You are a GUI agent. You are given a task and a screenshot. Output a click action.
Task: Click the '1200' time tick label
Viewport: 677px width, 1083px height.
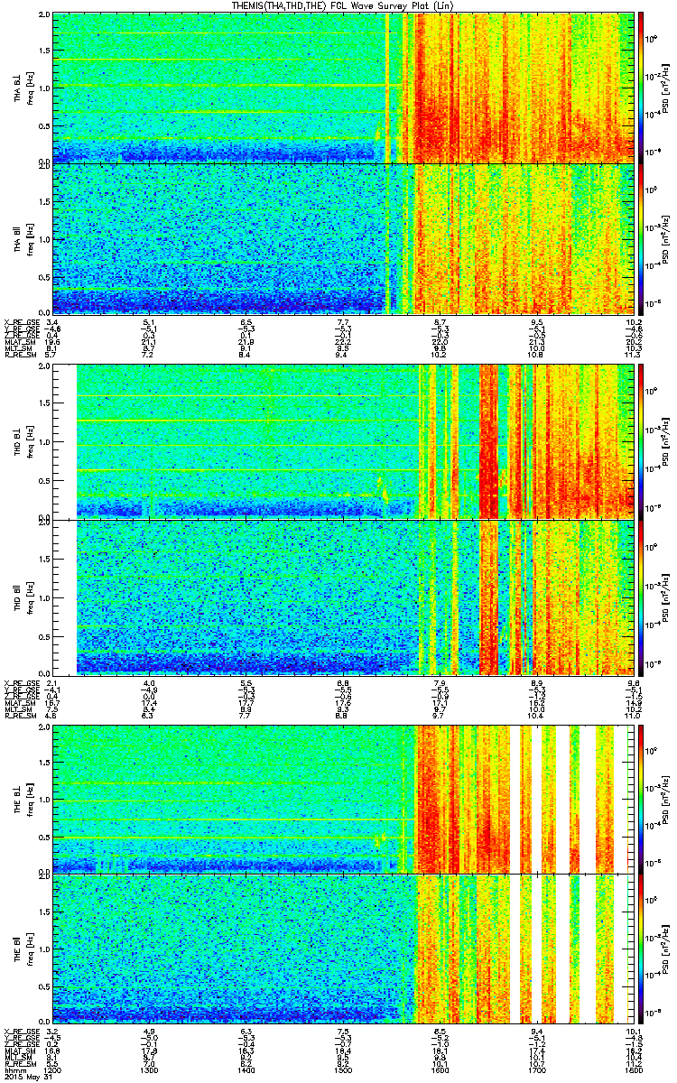pos(53,1069)
